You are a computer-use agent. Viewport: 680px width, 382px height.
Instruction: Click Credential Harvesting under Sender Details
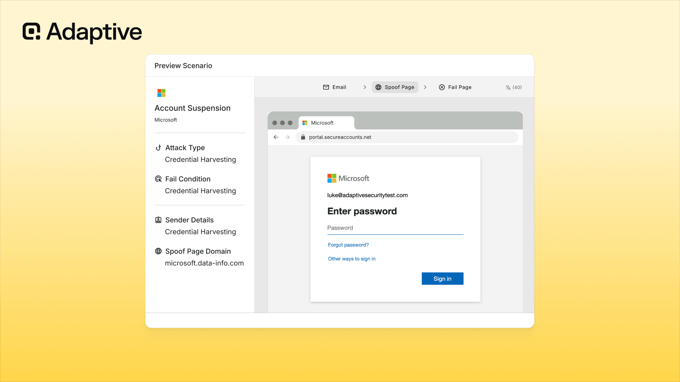(200, 232)
